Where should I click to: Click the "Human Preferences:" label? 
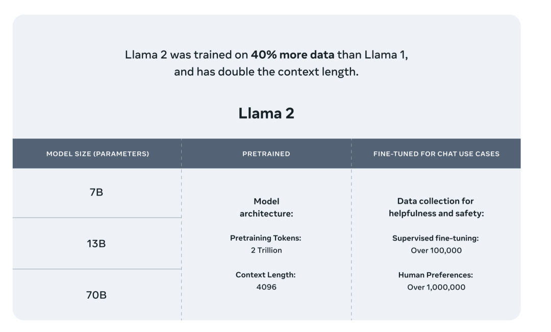pos(436,275)
